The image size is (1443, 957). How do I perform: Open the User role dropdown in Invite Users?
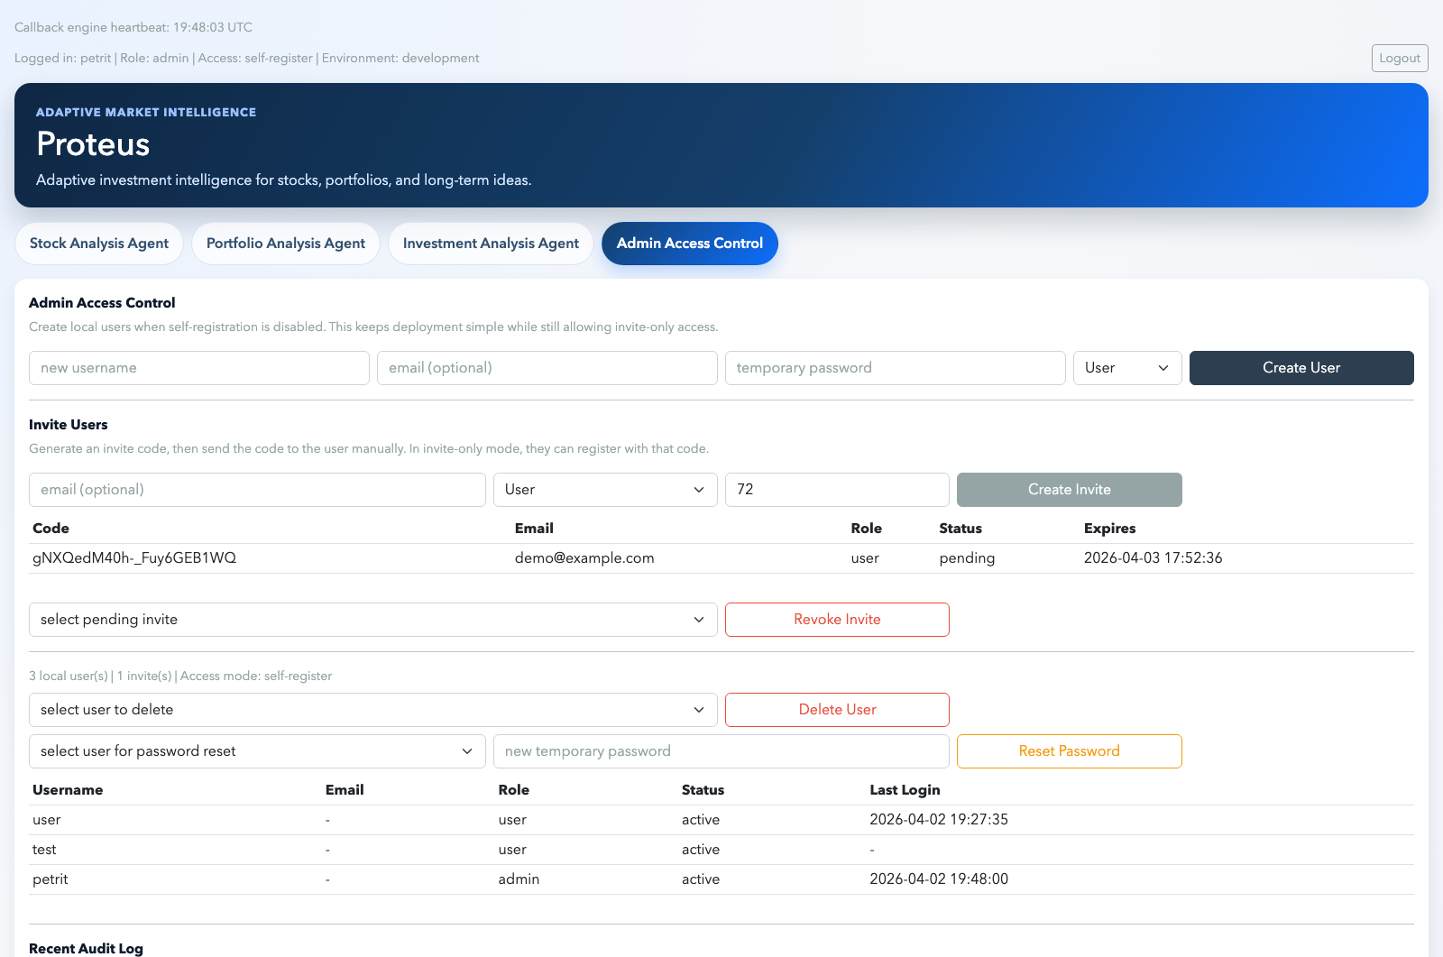click(x=604, y=489)
